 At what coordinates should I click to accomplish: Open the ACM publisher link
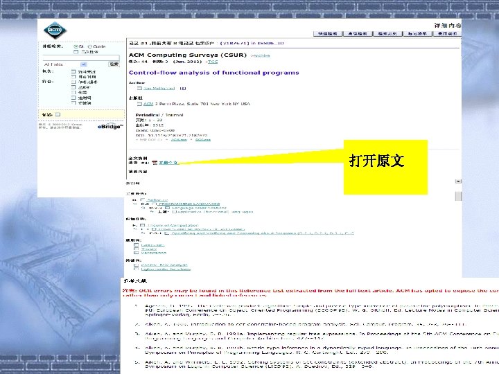(148, 104)
